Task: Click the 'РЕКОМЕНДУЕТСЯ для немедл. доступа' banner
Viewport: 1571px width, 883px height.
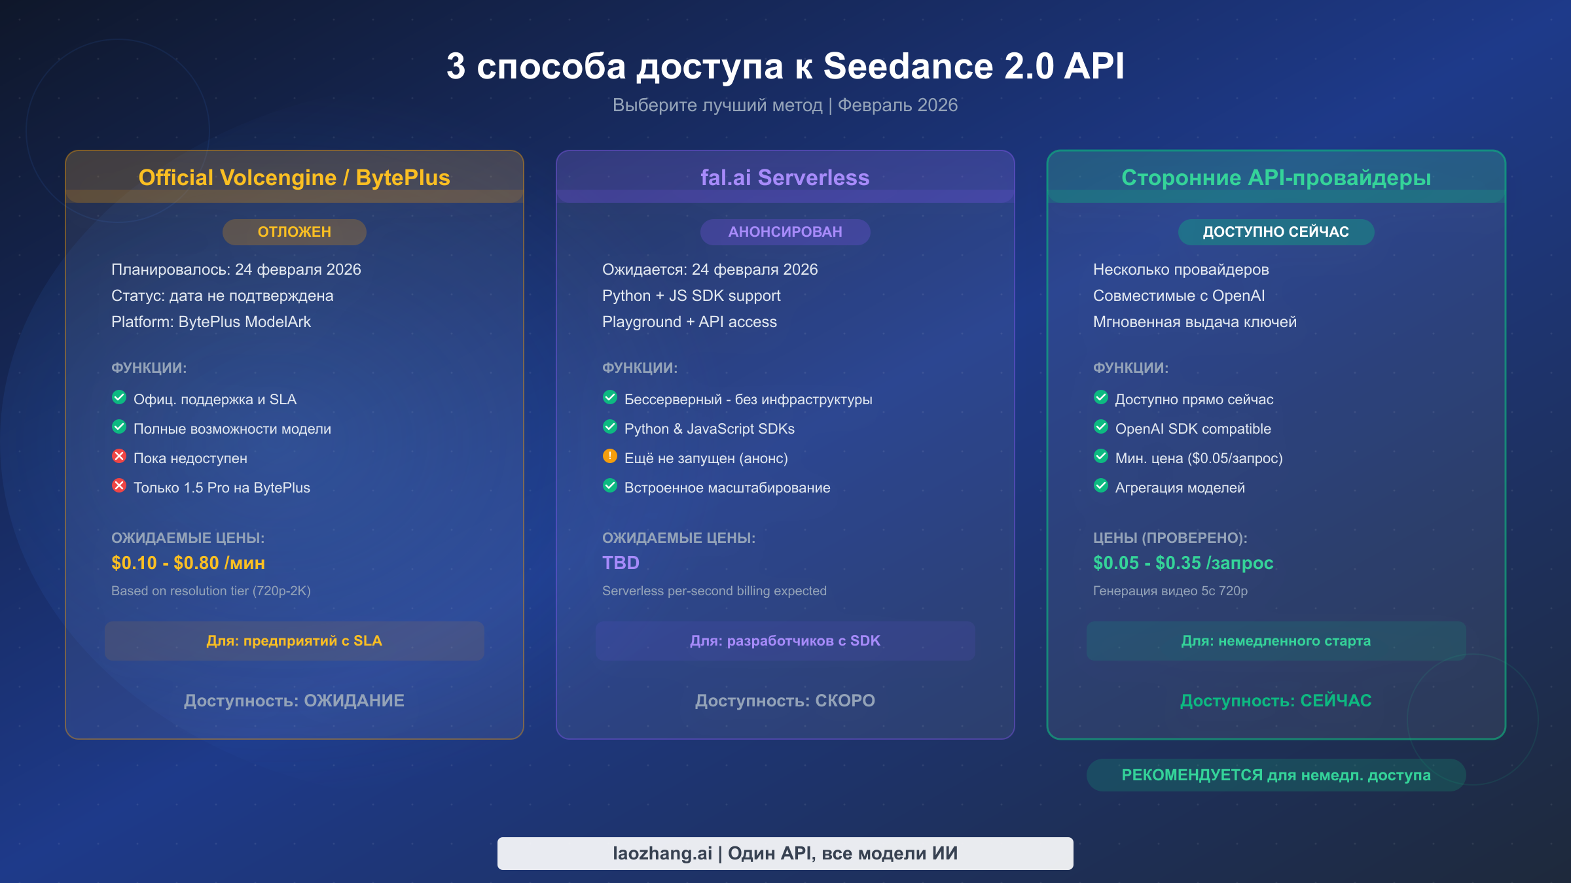Action: 1276,775
